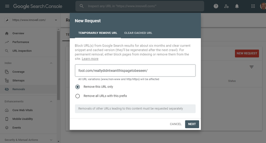
Task: Open property selector dropdown arrow
Action: pos(56,20)
